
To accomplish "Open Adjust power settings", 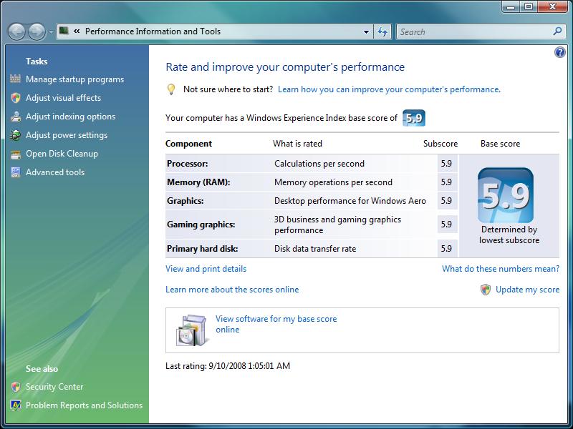I will [67, 135].
